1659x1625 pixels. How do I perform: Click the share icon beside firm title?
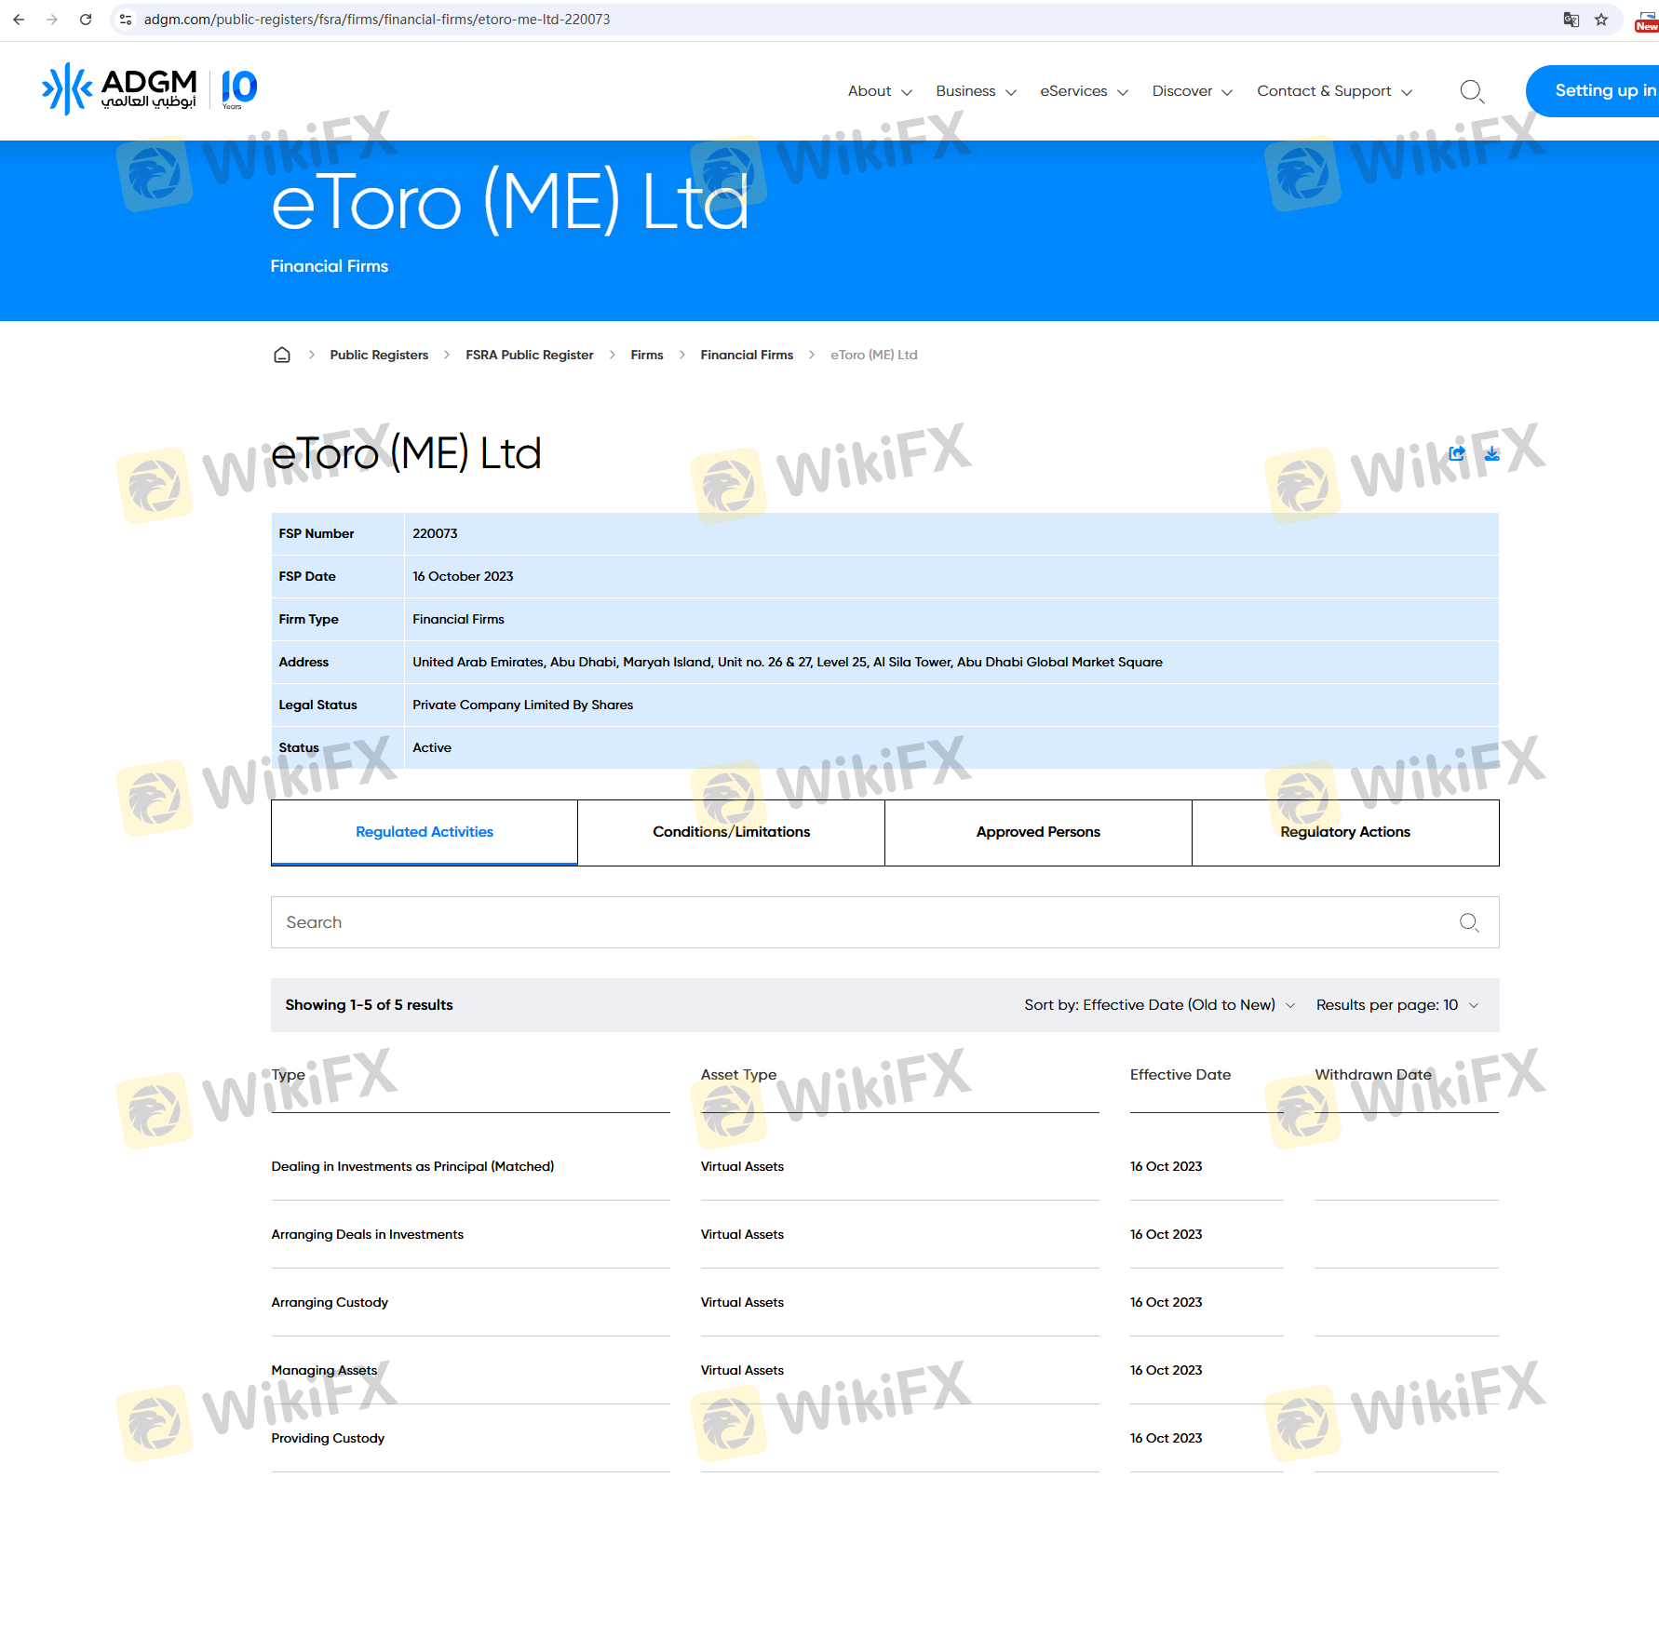click(x=1457, y=453)
